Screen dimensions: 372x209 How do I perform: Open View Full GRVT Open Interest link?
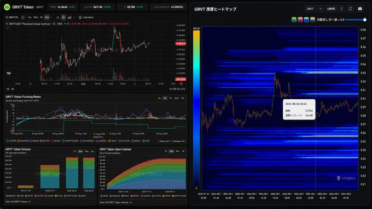point(115,202)
